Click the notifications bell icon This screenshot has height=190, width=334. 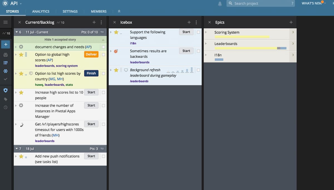(x=220, y=4)
